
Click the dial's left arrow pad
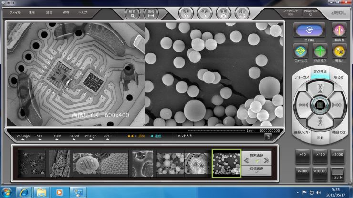[x=303, y=105]
